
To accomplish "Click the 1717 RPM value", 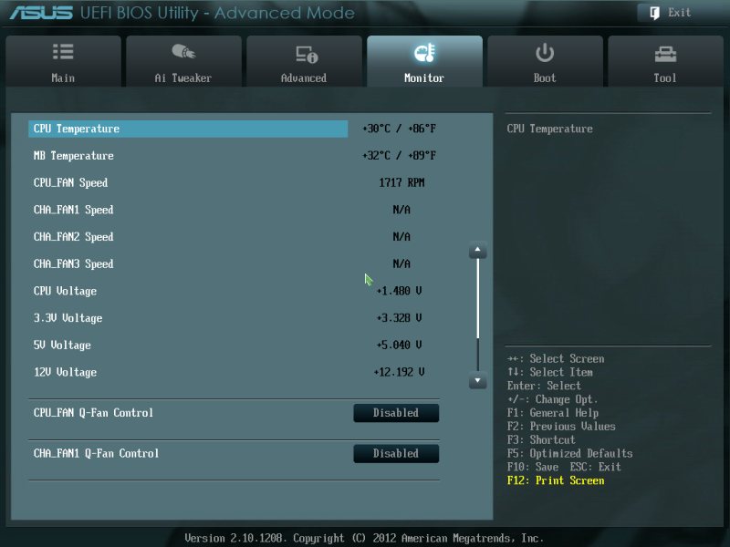I will (x=401, y=183).
